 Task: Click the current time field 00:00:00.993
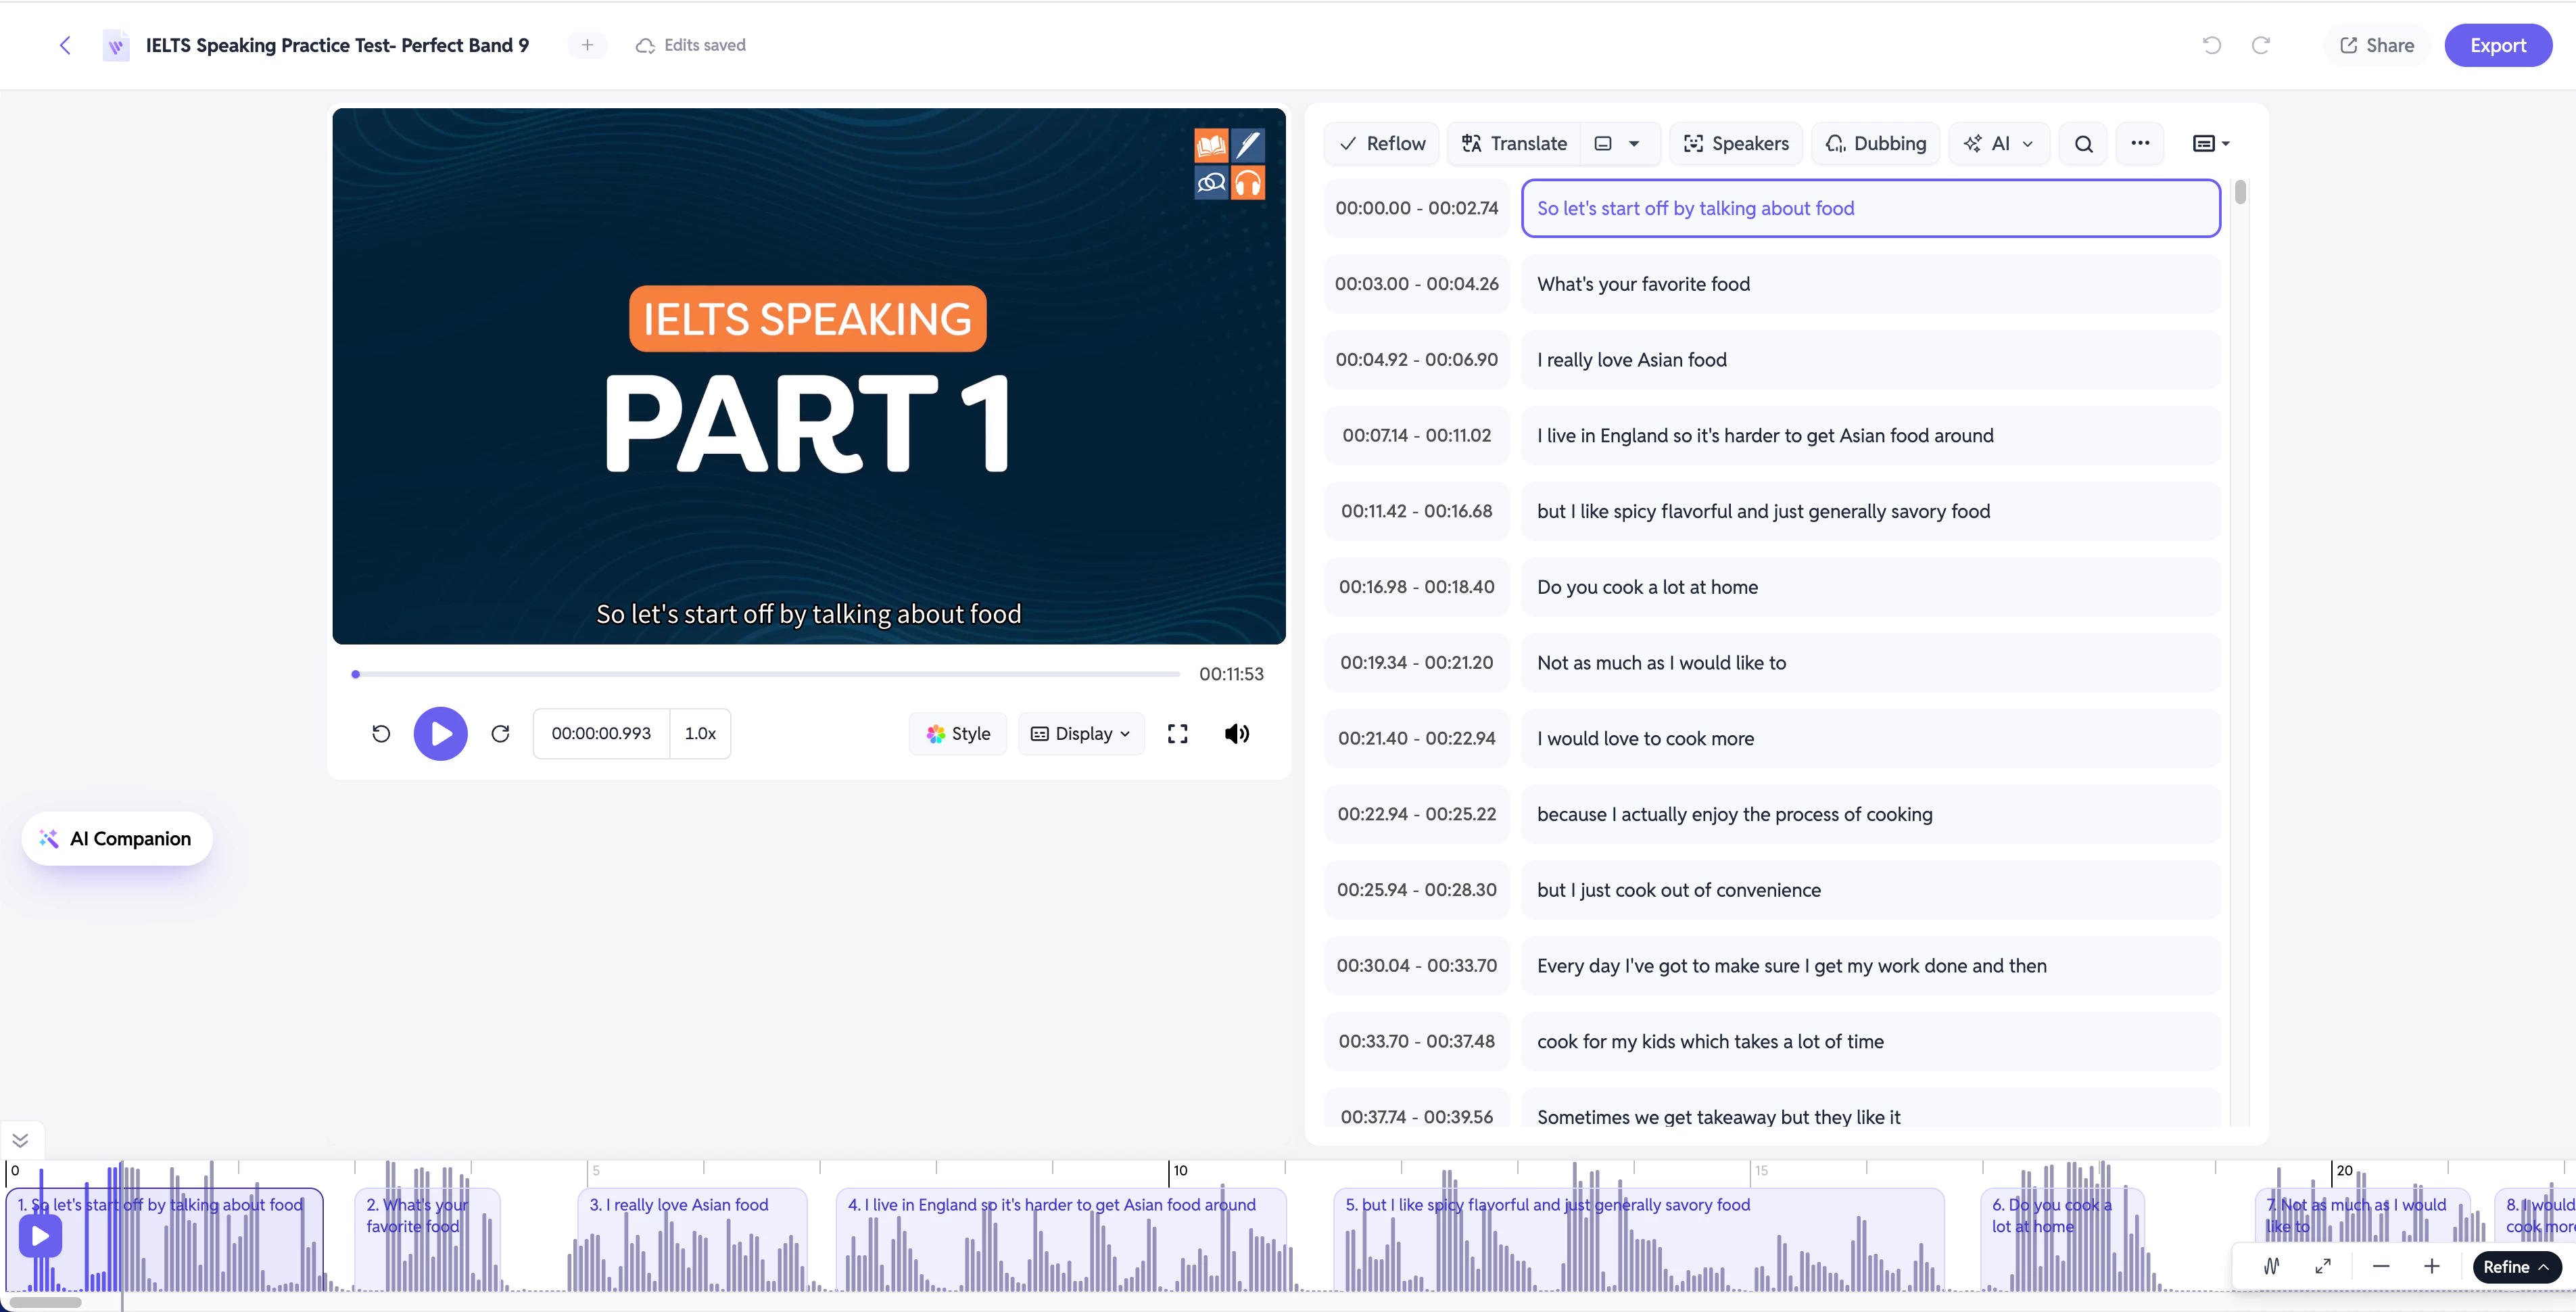[x=601, y=734]
